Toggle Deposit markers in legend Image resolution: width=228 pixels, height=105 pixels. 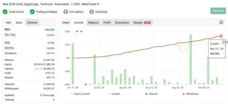pyautogui.click(x=152, y=94)
